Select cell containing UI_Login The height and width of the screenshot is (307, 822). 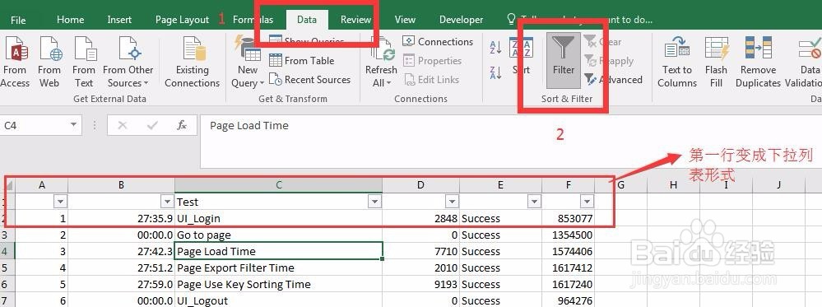click(278, 218)
